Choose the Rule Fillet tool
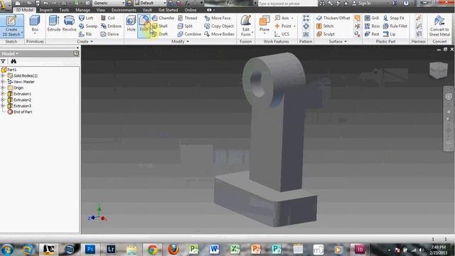455x256 pixels. point(395,26)
